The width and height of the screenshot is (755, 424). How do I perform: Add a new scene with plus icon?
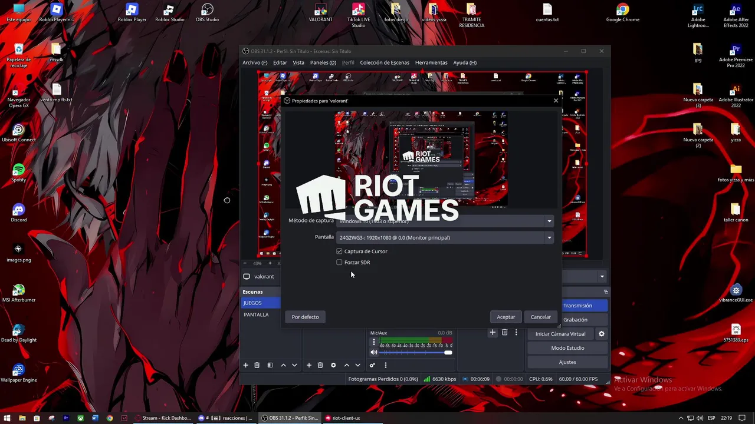click(x=246, y=365)
